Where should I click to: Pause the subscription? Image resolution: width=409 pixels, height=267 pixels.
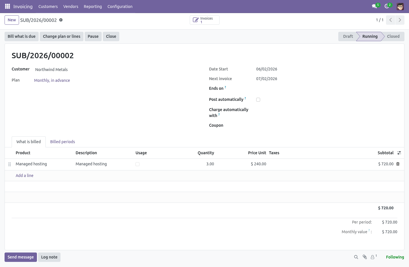point(93,36)
